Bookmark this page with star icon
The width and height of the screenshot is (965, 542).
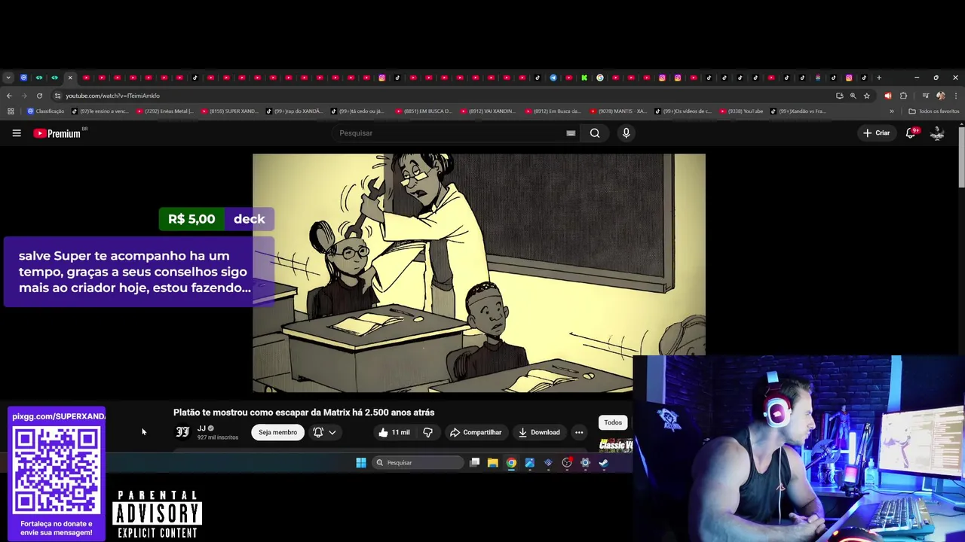coord(867,96)
